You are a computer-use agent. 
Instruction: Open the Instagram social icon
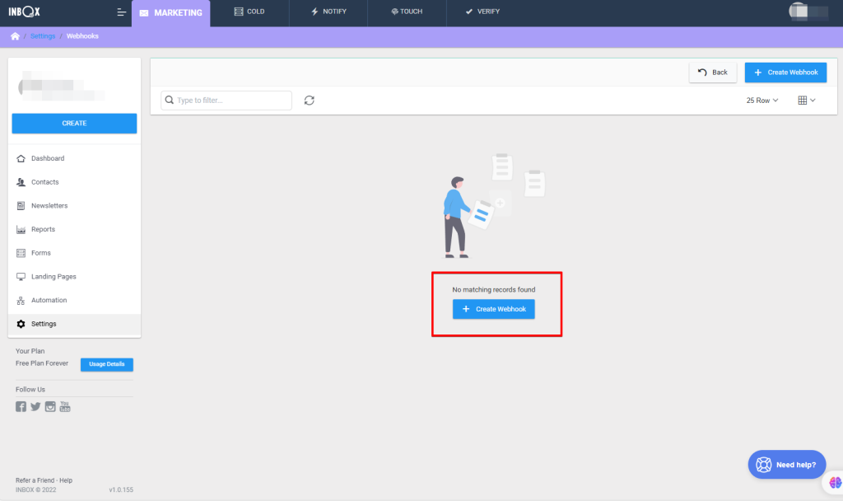coord(50,406)
